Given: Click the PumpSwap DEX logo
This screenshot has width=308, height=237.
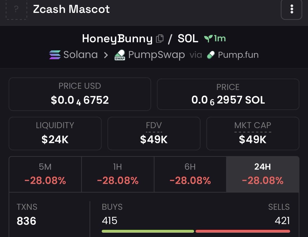Looking at the screenshot, I should [x=120, y=55].
